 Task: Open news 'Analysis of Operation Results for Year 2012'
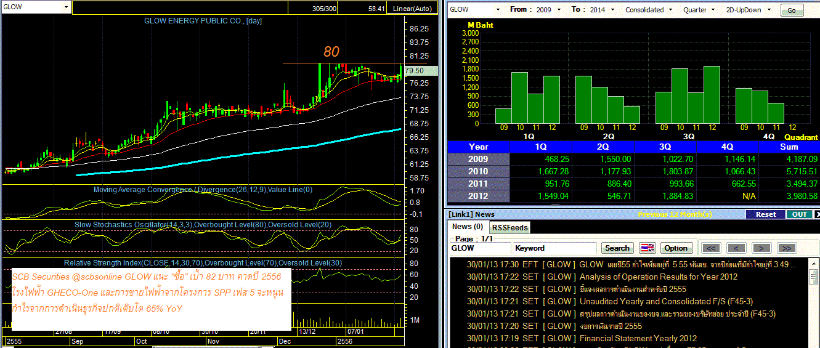pos(659,277)
